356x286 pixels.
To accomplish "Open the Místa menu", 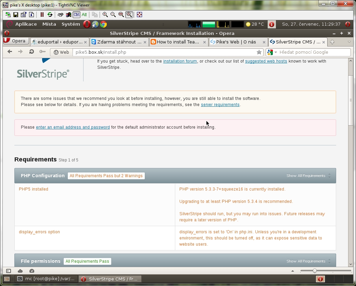I will click(x=49, y=24).
